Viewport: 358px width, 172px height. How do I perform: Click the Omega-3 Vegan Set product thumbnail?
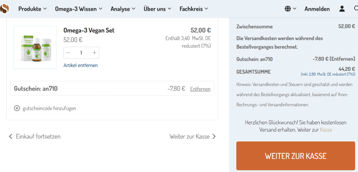click(x=35, y=47)
